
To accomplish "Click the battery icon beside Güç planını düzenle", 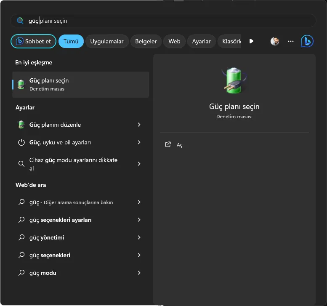I will point(21,125).
